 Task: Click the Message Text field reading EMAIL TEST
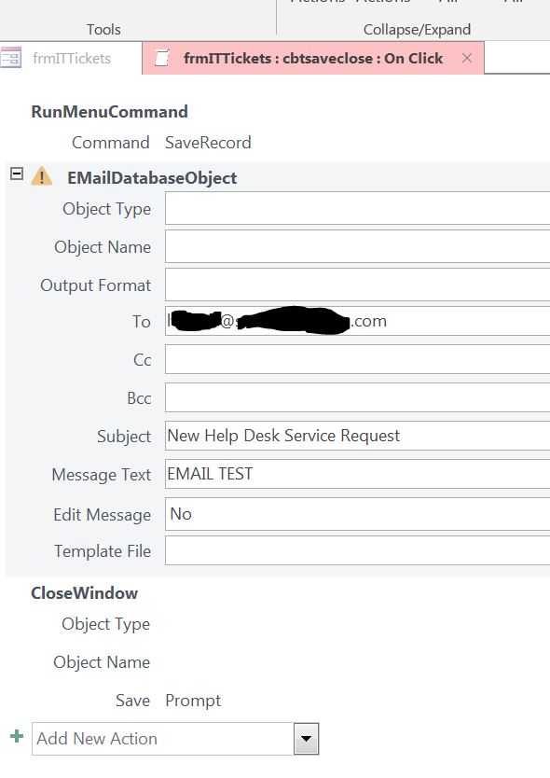click(x=358, y=474)
